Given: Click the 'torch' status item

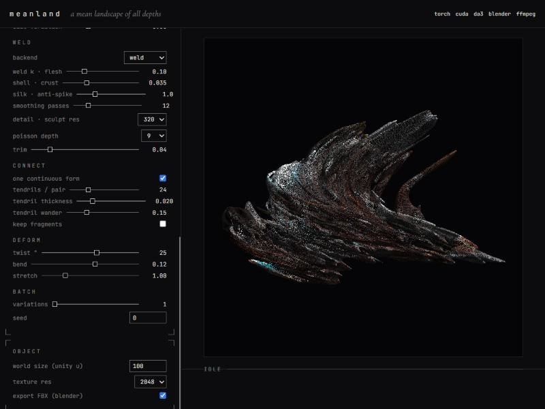Looking at the screenshot, I should pos(442,14).
